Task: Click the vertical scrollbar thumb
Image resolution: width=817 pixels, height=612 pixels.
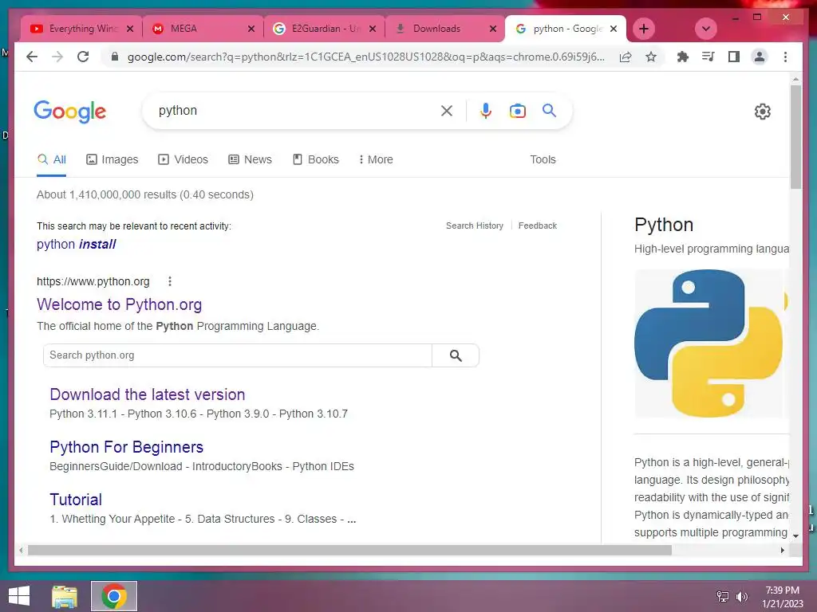Action: 795,136
